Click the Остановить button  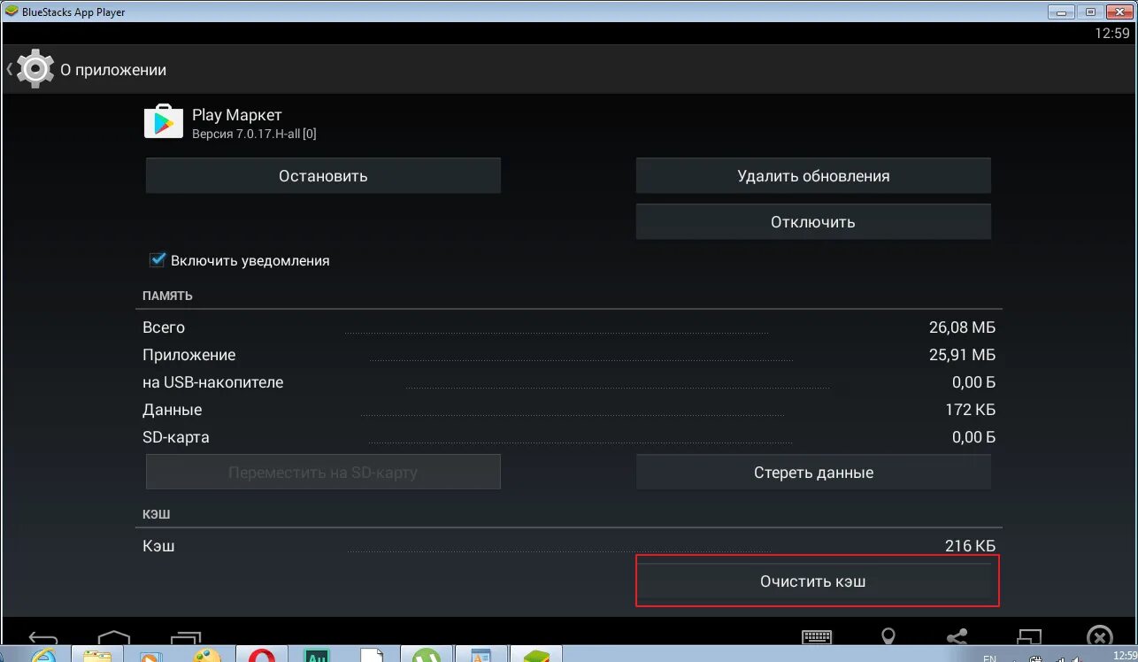tap(323, 175)
